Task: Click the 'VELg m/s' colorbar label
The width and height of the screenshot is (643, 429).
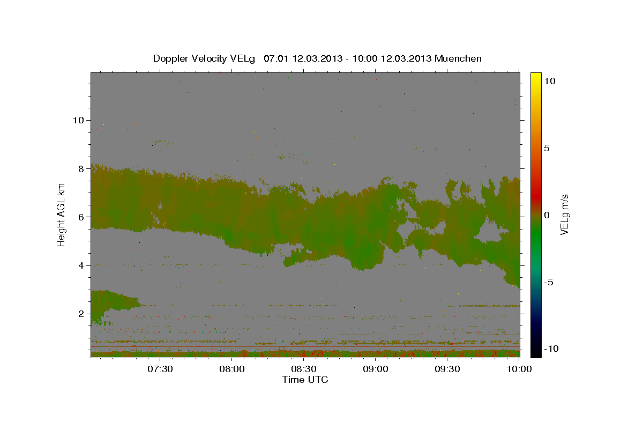Action: pyautogui.click(x=564, y=214)
